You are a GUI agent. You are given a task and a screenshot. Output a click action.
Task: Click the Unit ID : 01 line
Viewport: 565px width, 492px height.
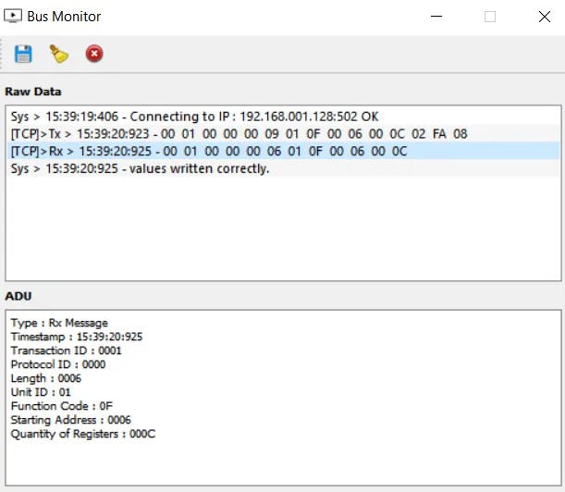pyautogui.click(x=41, y=392)
